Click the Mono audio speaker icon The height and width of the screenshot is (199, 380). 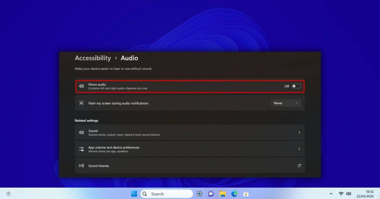pyautogui.click(x=81, y=86)
